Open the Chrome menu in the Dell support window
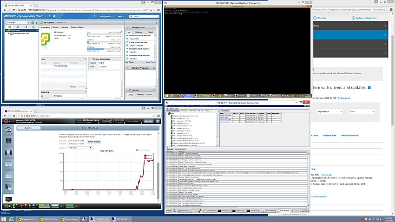The width and height of the screenshot is (395, 222). (391, 10)
